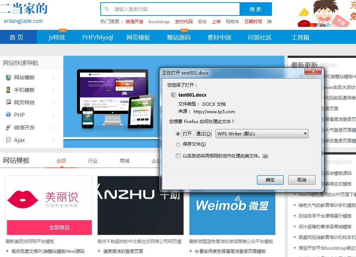Open 绿色大气的教育培训手机模板 link
The image size is (356, 257).
[x=327, y=205]
